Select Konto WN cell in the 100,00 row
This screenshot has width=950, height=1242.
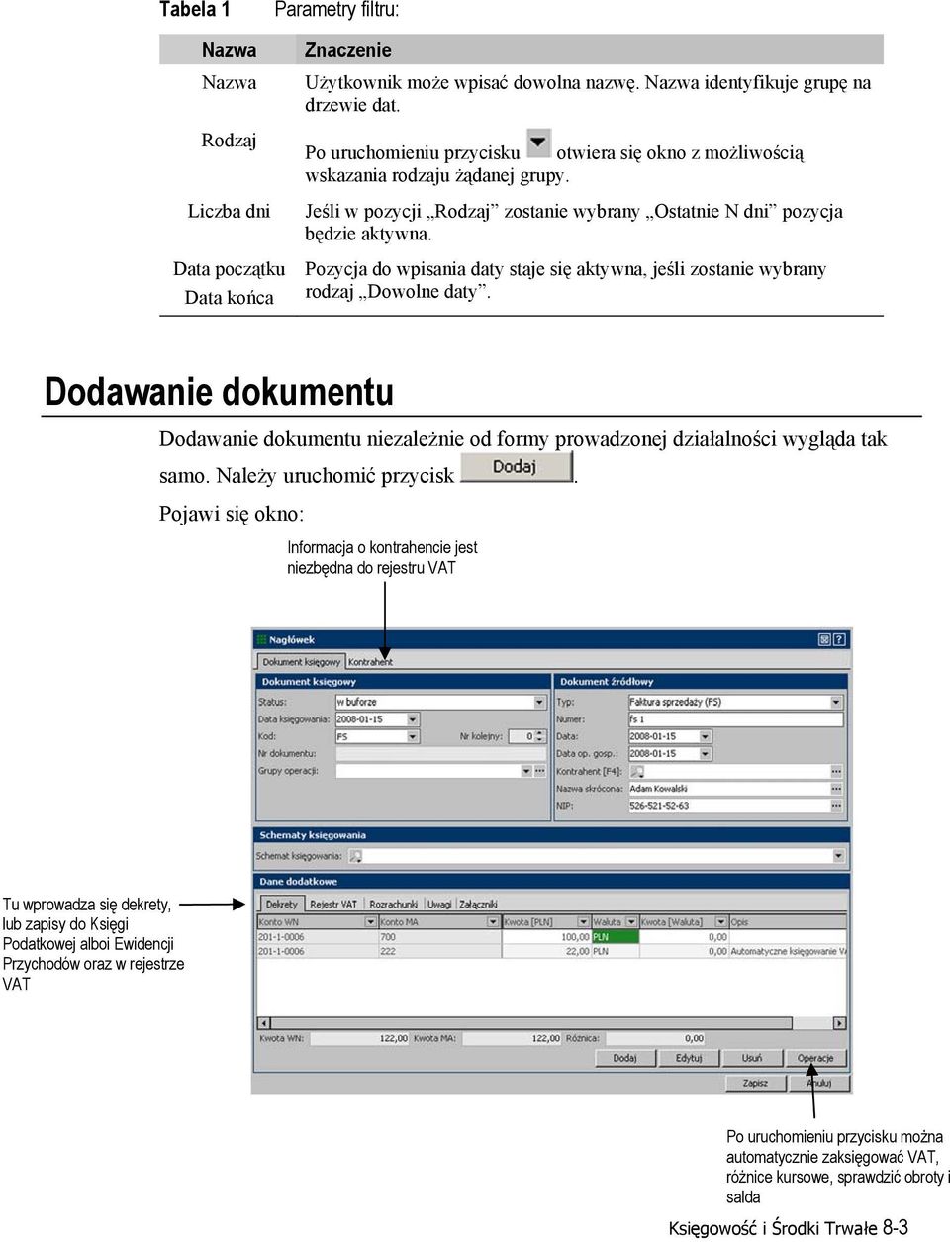(317, 936)
